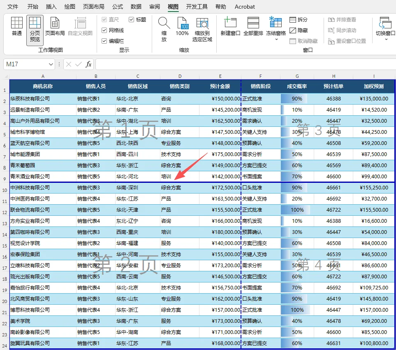
Task: Click the formula bar cancel X icon
Action: point(68,64)
